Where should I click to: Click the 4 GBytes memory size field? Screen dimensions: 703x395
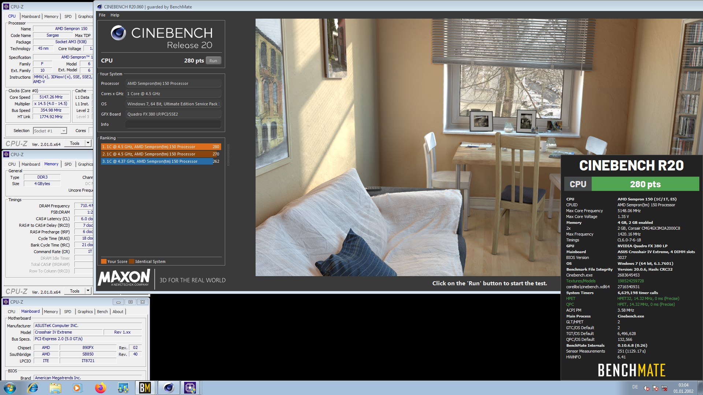point(42,184)
